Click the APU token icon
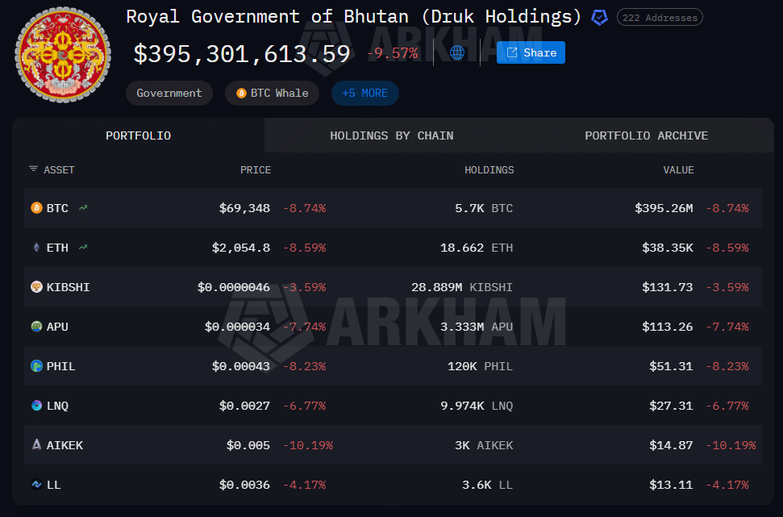 coord(36,326)
